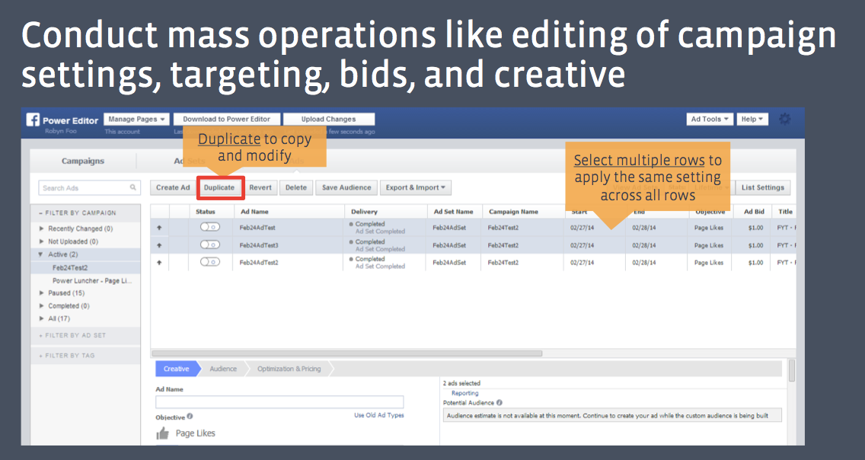
Task: Click the Page Likes thumbs-up icon
Action: pos(163,433)
